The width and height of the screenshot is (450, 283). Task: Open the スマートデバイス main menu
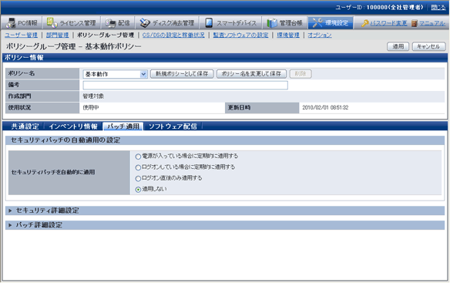230,22
